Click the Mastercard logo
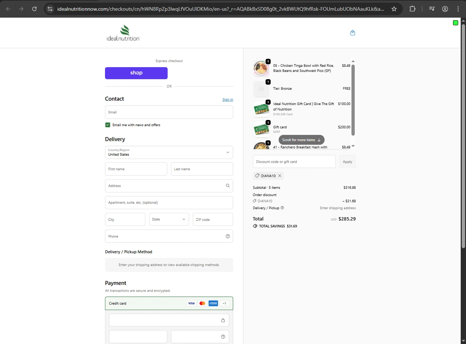The height and width of the screenshot is (344, 466). point(202,303)
